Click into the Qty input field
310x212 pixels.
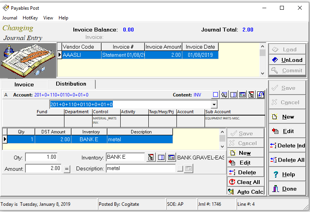[x=41, y=157]
